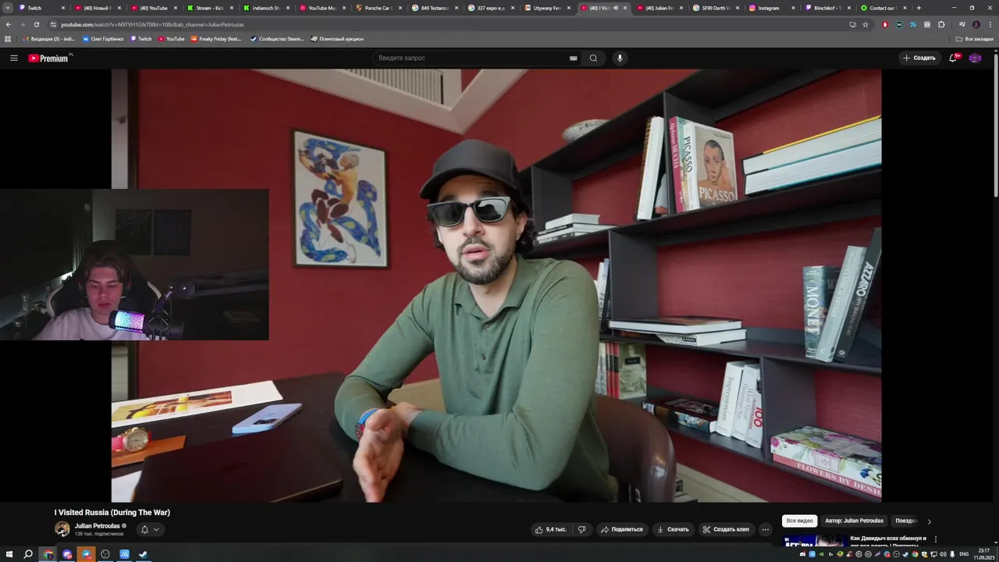Image resolution: width=999 pixels, height=562 pixels.
Task: Open YouTube notifications bell at top
Action: click(x=953, y=58)
